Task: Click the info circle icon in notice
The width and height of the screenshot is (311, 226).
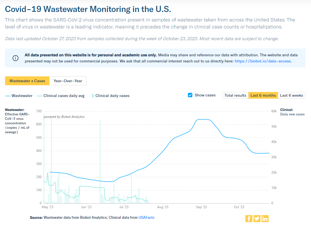Action: click(x=15, y=58)
